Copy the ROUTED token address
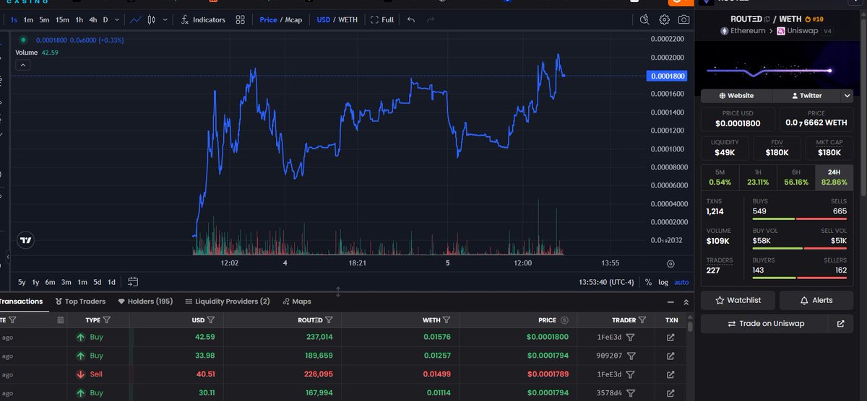The width and height of the screenshot is (867, 401). point(767,18)
